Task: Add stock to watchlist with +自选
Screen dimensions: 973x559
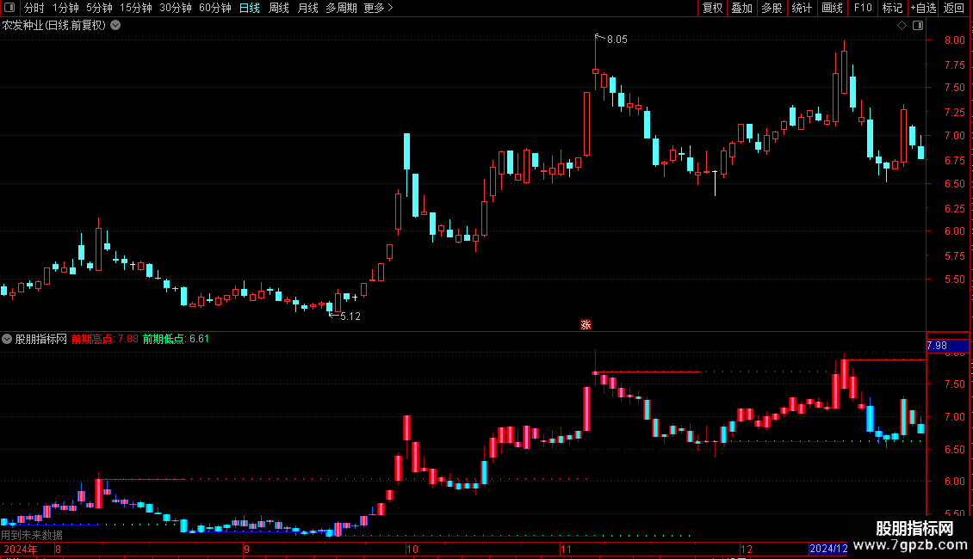Action: coord(923,8)
